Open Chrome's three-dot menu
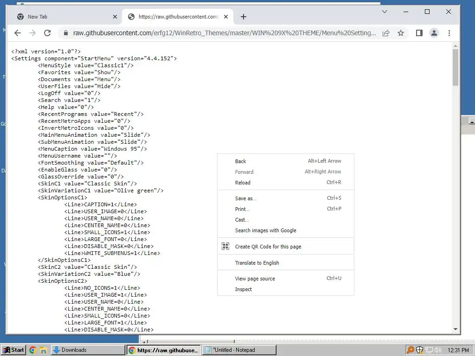 (449, 33)
